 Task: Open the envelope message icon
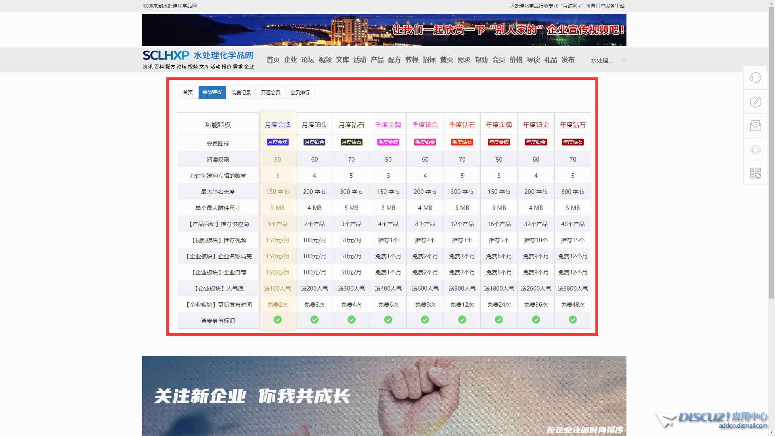click(x=755, y=126)
